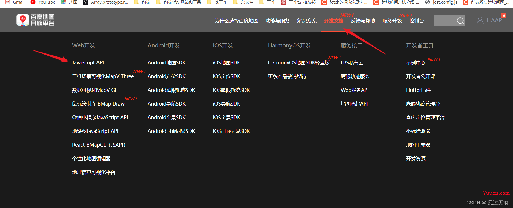The height and width of the screenshot is (208, 513).
Task: Select the 开发文档 navigation menu item
Action: point(334,21)
